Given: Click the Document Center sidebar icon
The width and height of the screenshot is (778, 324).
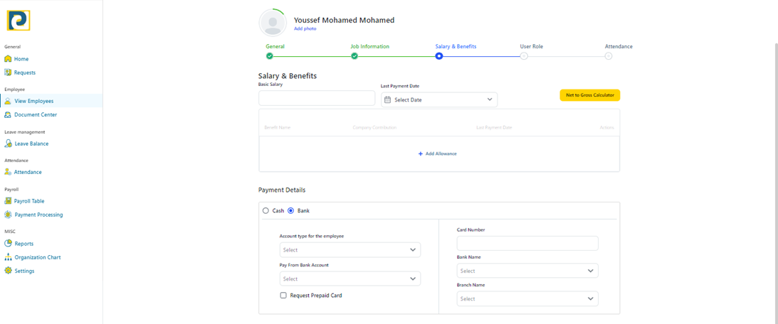Looking at the screenshot, I should click(8, 114).
